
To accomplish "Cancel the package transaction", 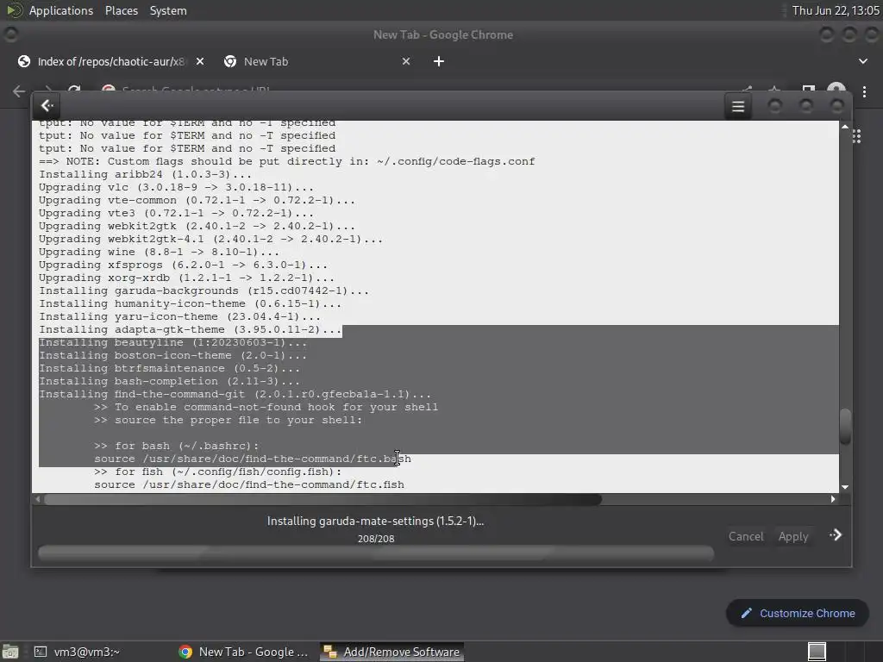I will click(746, 536).
